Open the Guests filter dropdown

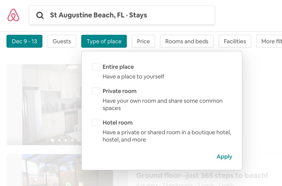pos(62,41)
